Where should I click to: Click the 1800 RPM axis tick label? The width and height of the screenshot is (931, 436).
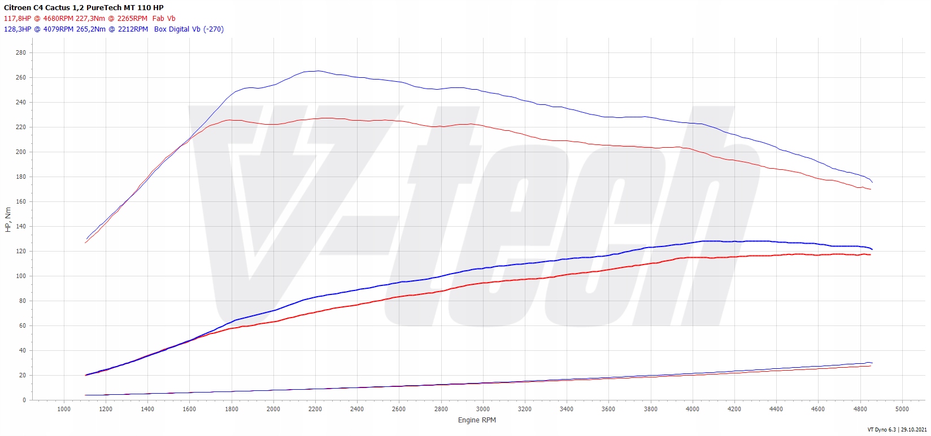(x=232, y=409)
